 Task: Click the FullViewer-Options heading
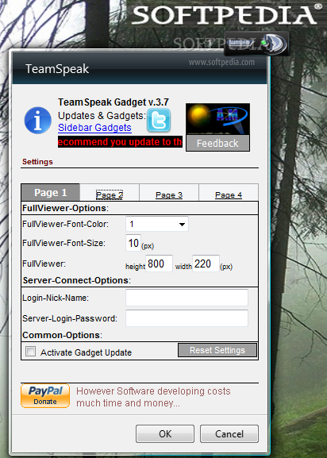pyautogui.click(x=65, y=208)
